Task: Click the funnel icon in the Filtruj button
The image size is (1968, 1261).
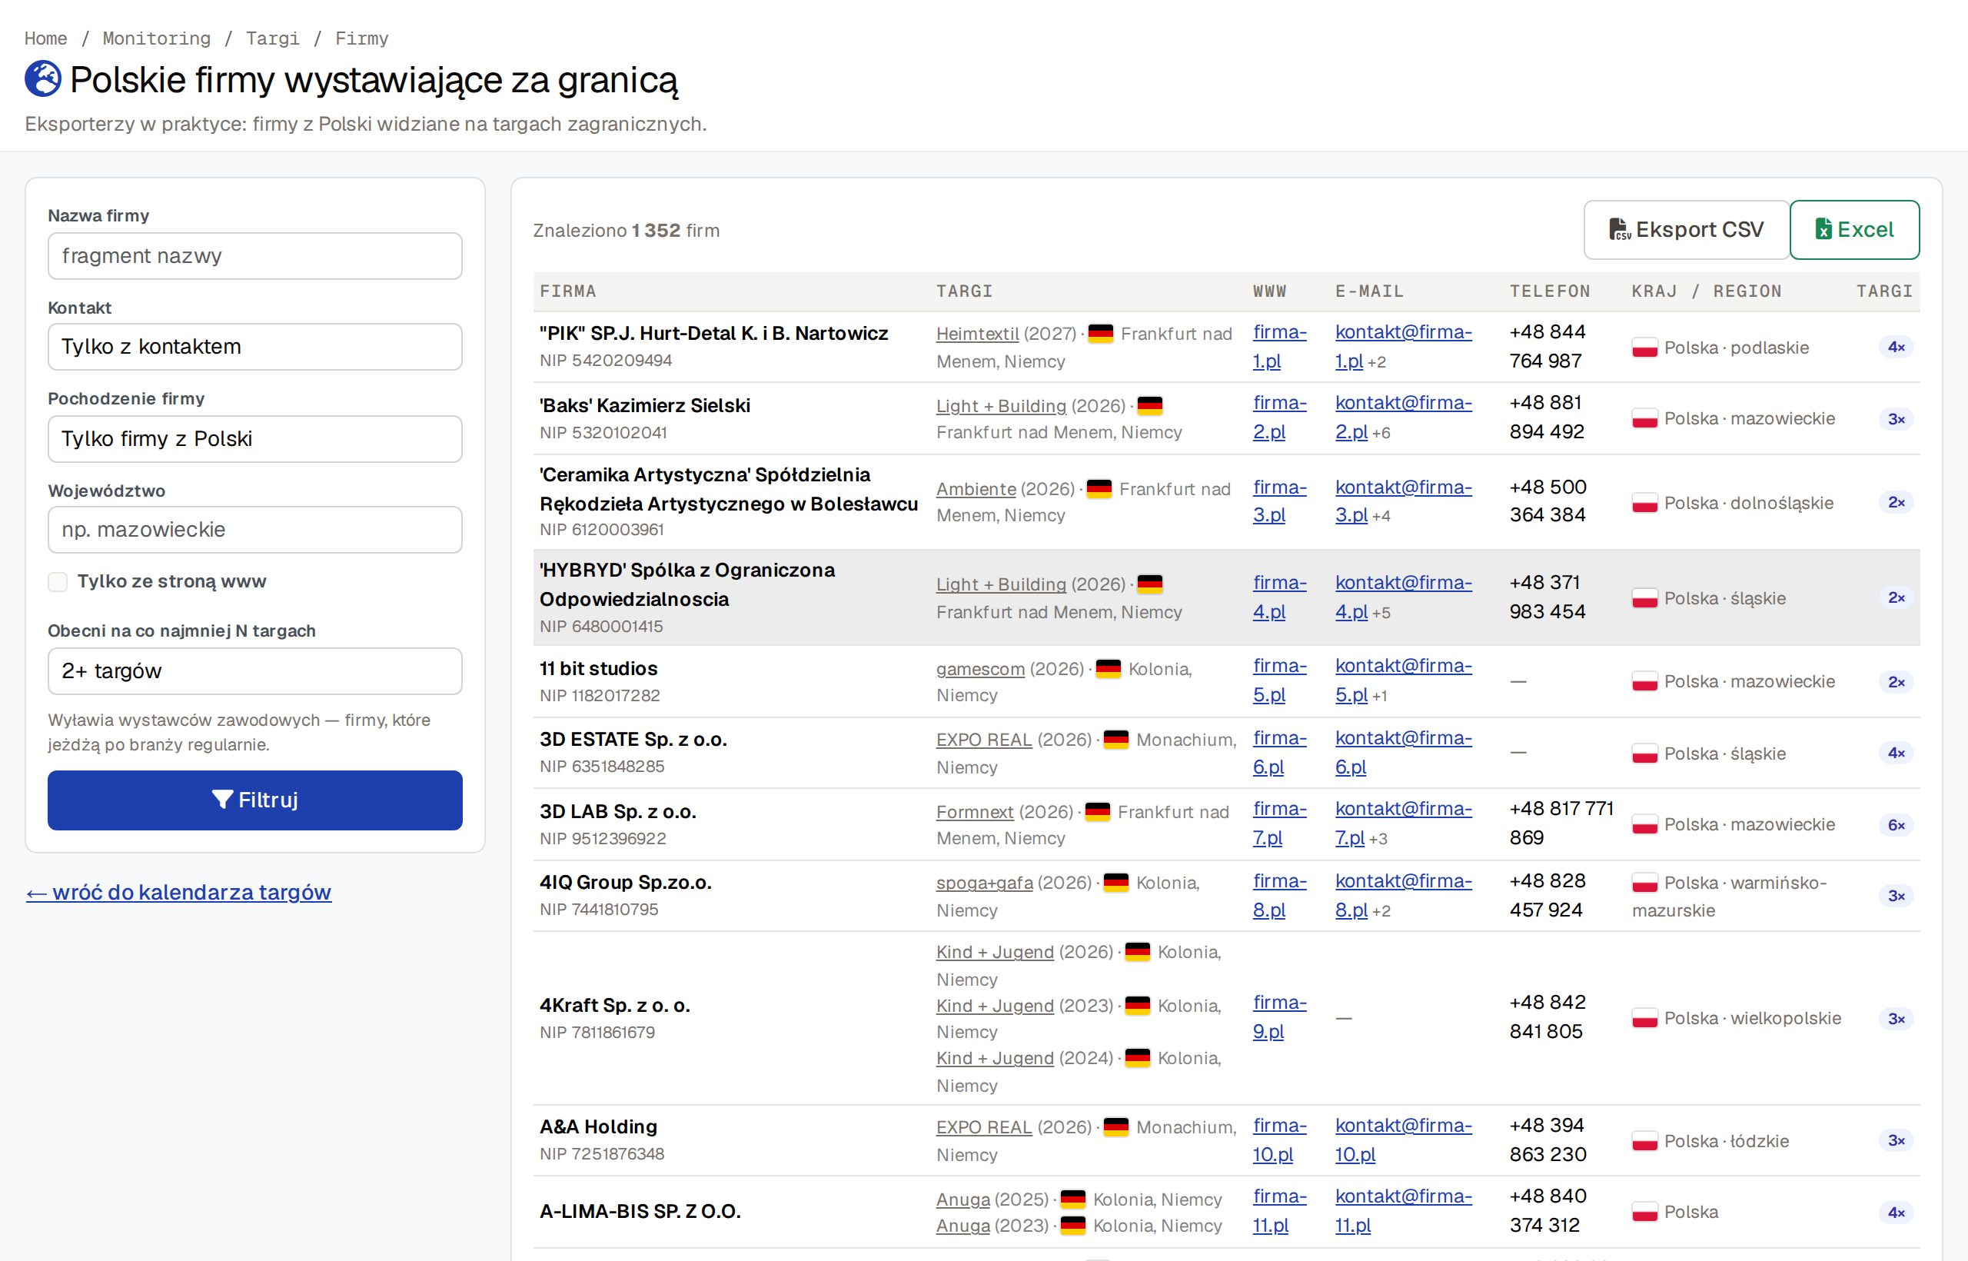Action: pyautogui.click(x=222, y=800)
